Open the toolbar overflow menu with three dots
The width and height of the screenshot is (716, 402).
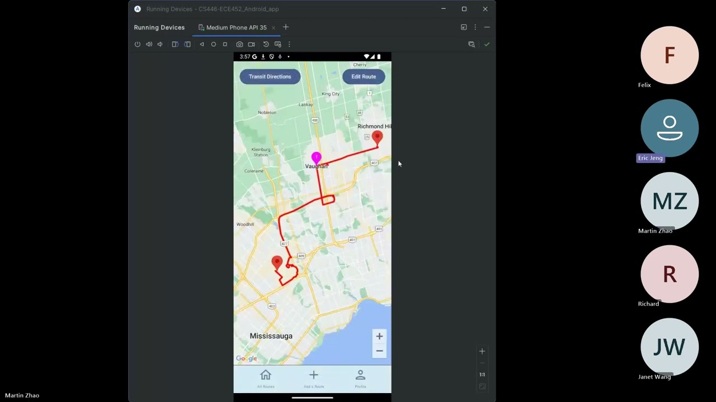(289, 44)
